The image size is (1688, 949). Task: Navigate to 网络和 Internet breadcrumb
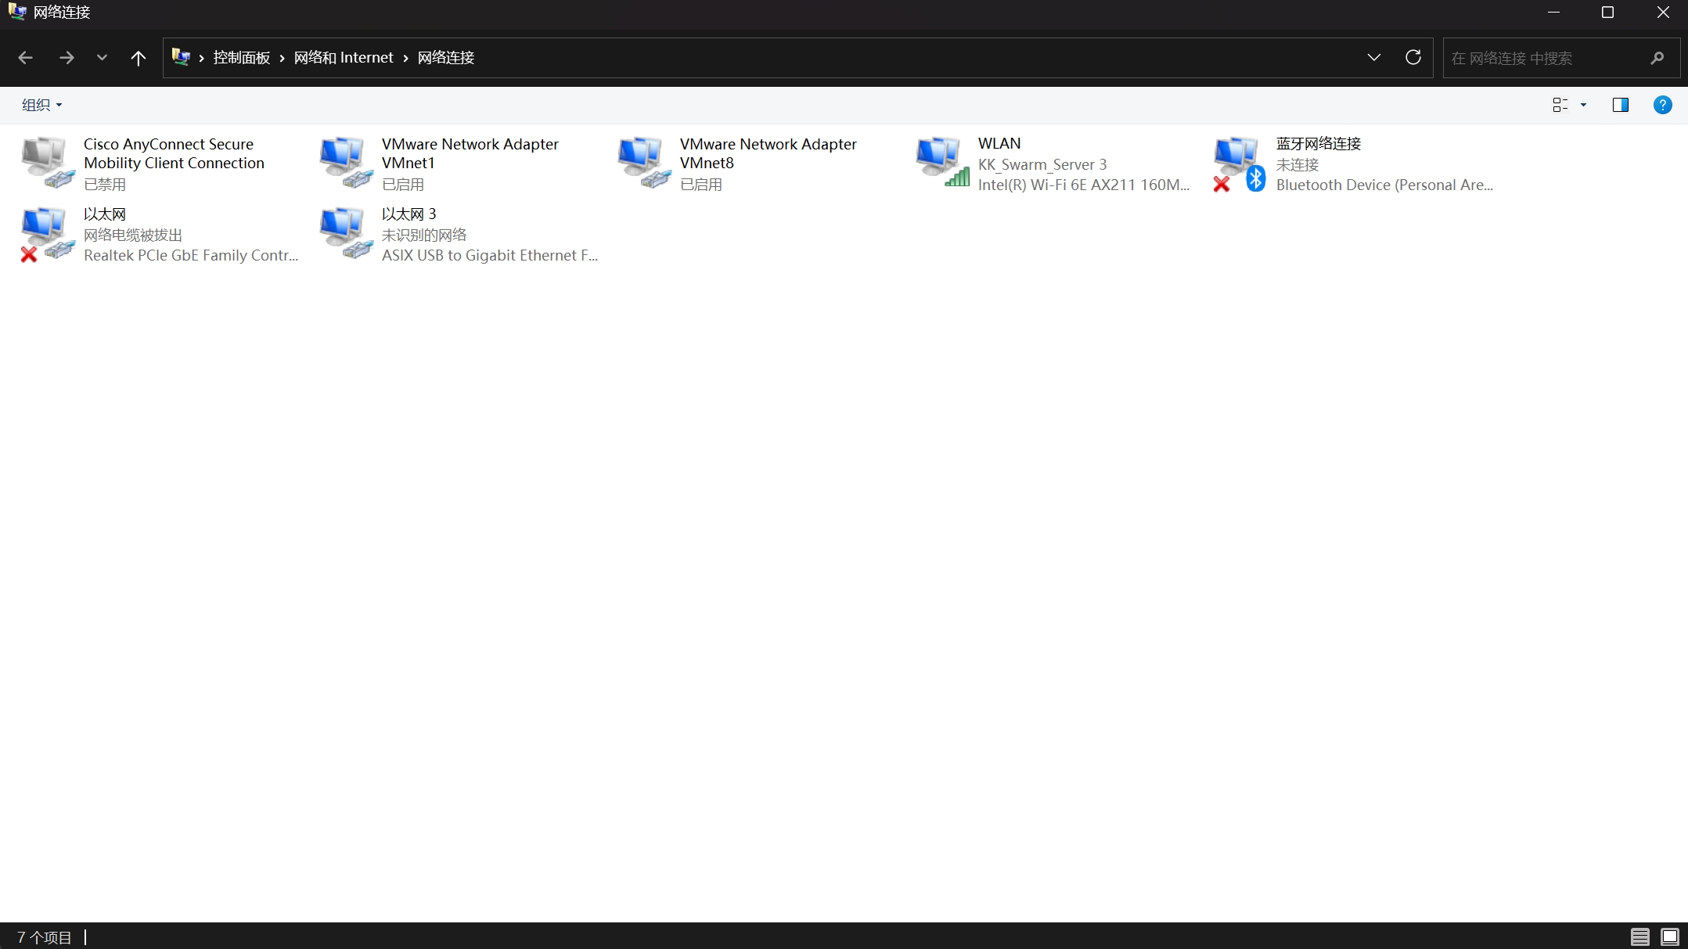(344, 58)
